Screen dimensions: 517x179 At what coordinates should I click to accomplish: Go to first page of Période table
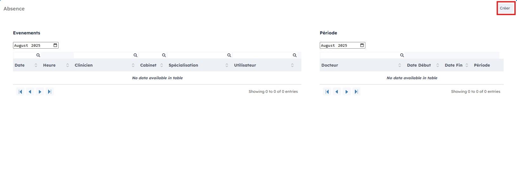(327, 92)
